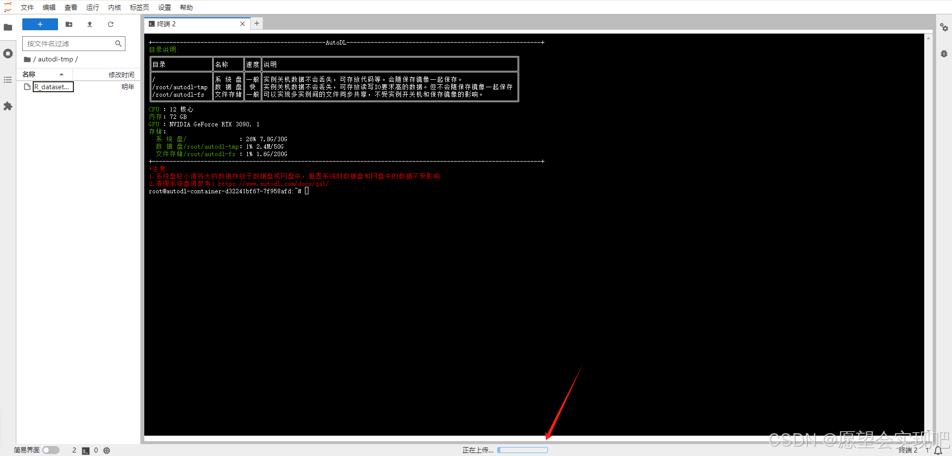Click the autodl.com docs link in terminal
The height and width of the screenshot is (456, 952).
pyautogui.click(x=273, y=184)
